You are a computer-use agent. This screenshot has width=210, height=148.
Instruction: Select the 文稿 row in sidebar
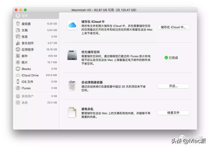36,30
